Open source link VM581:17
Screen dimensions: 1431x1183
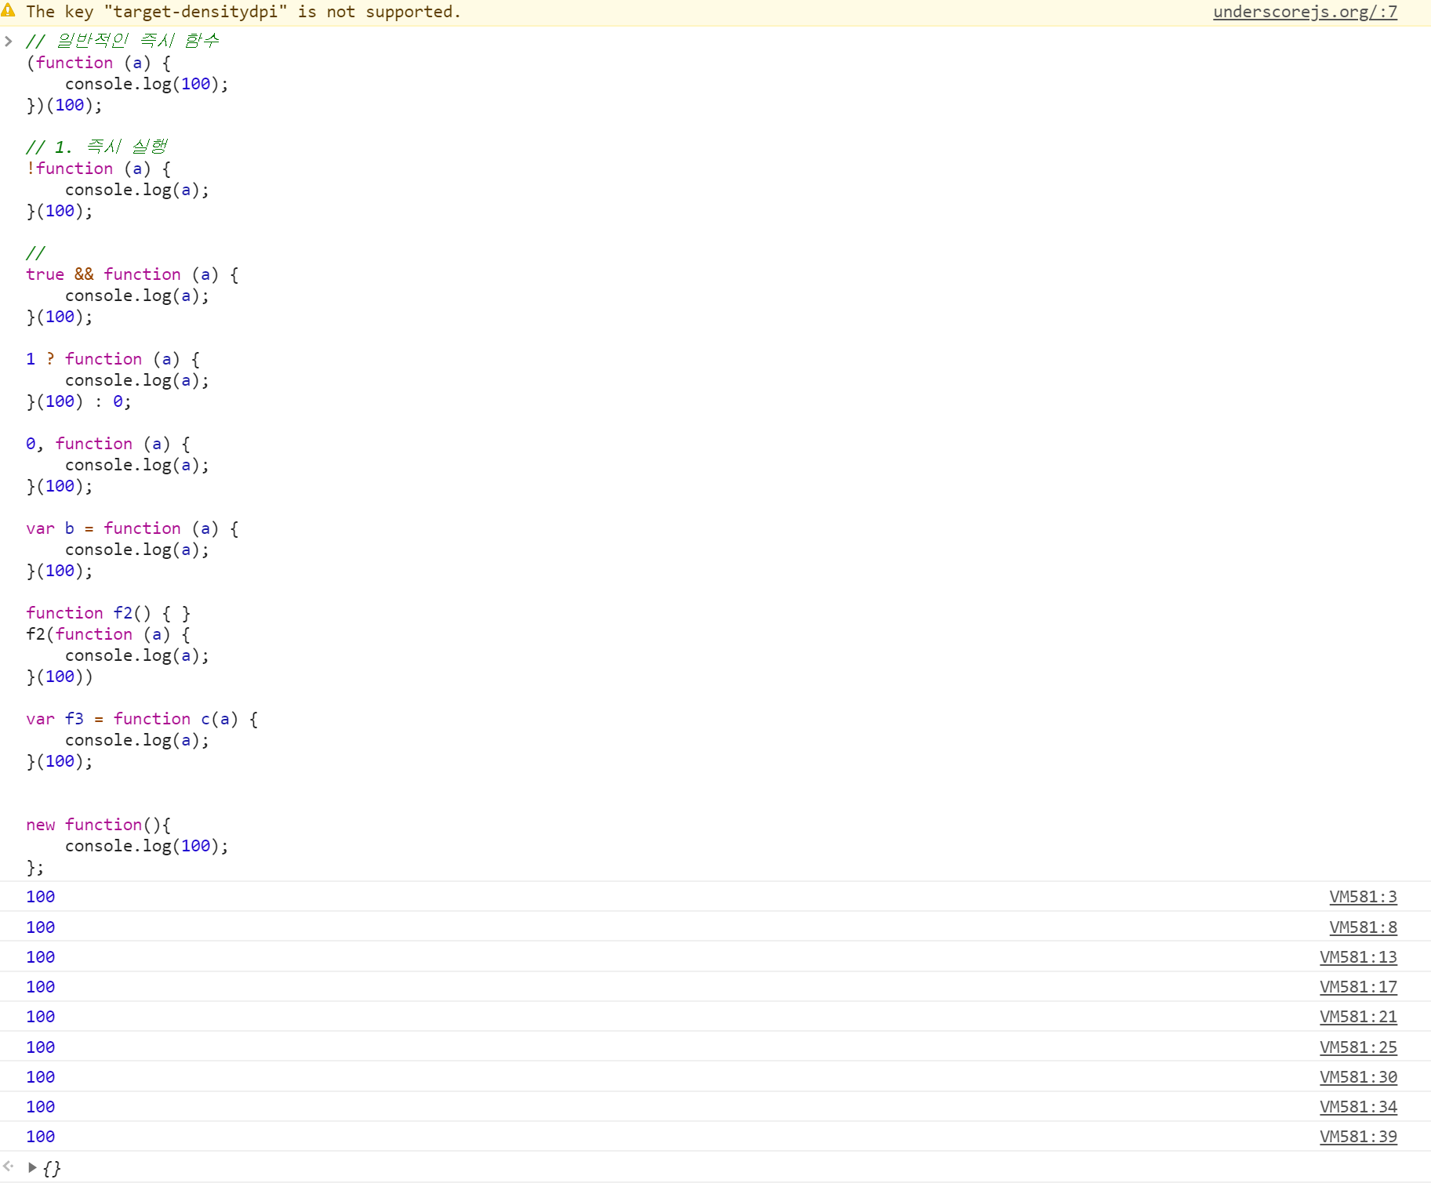point(1358,987)
